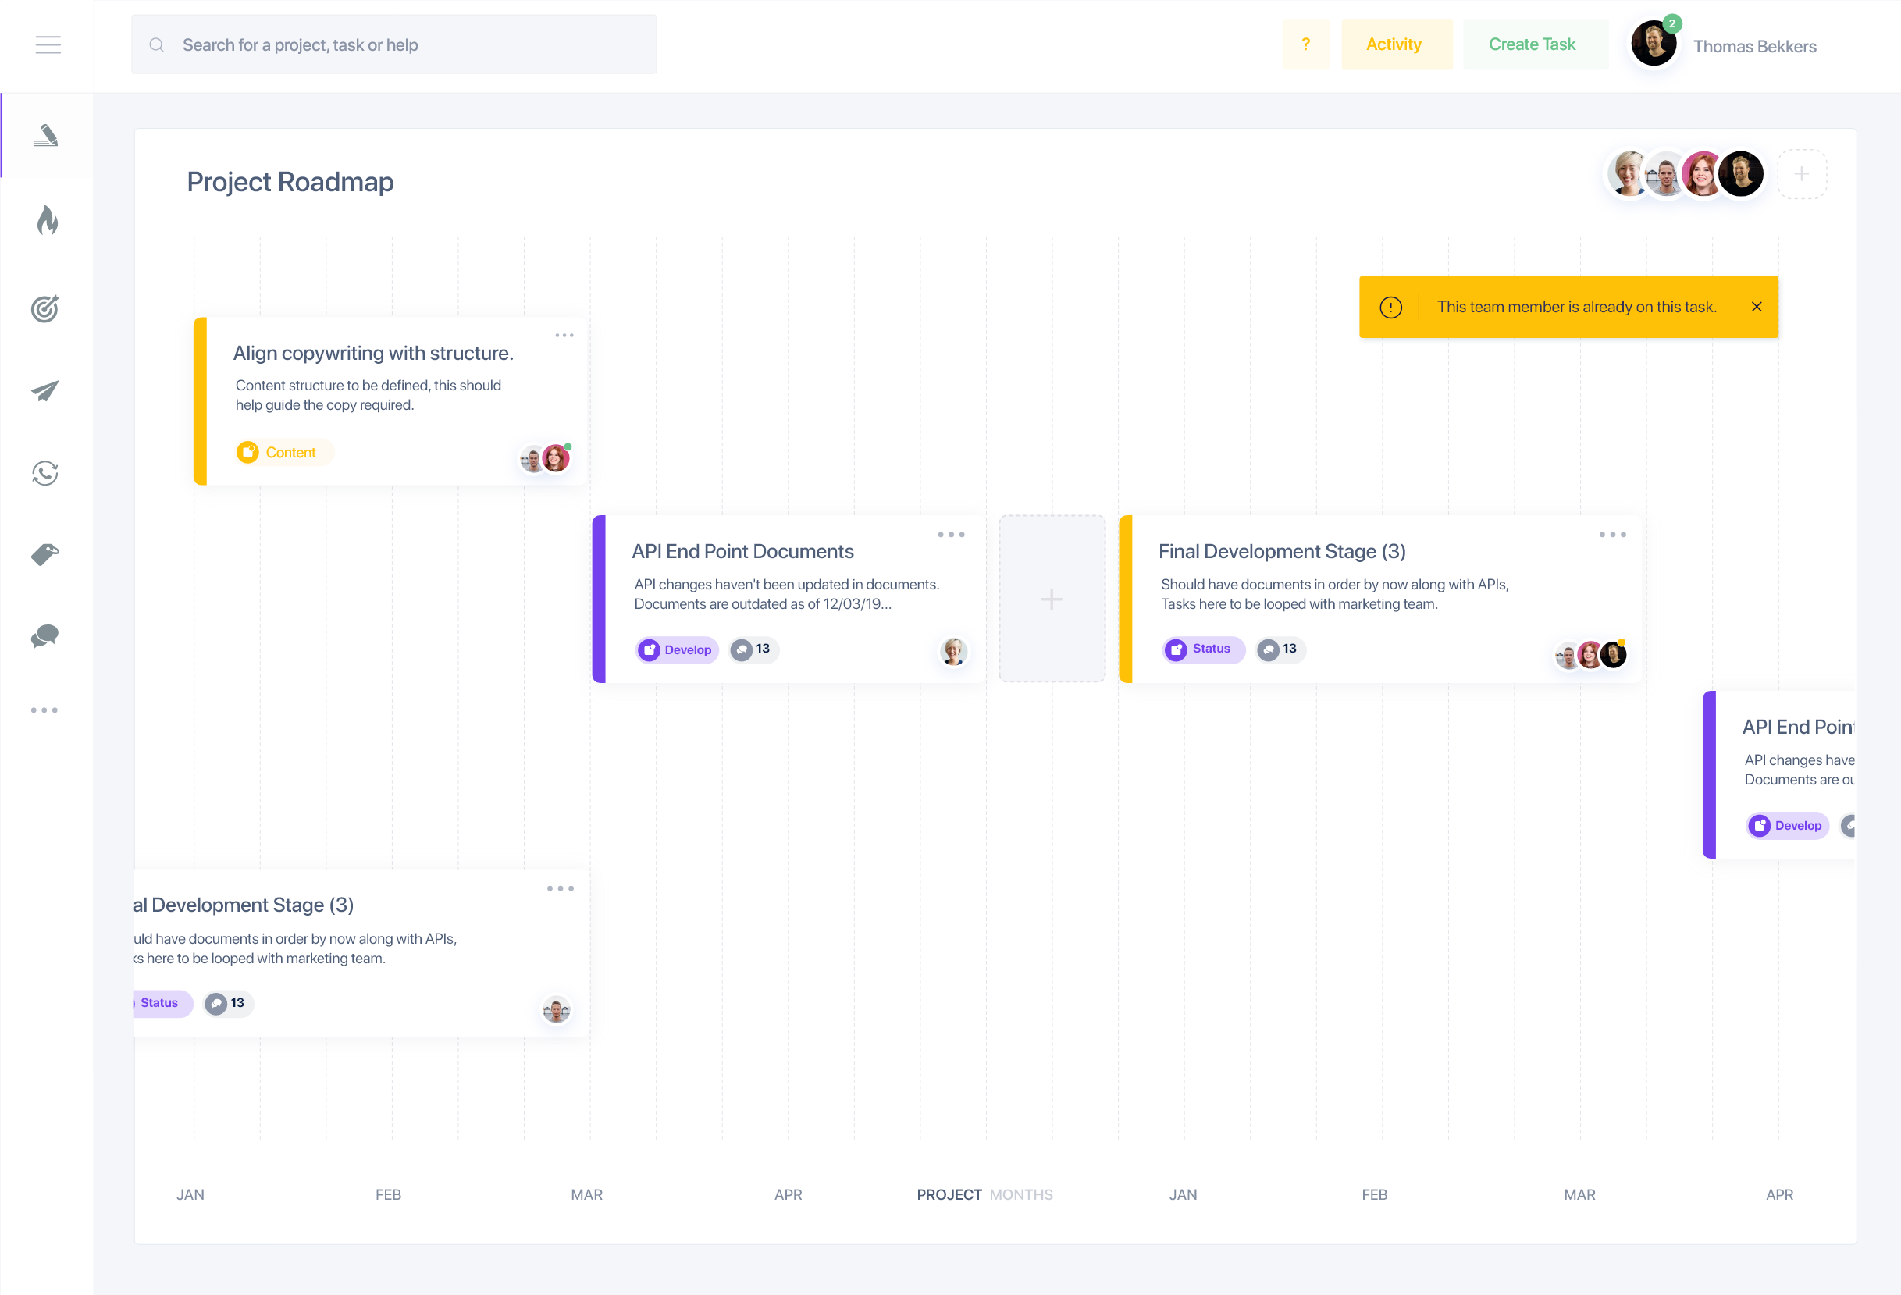Click the phone call sidebar icon
The image size is (1901, 1295).
[x=45, y=473]
